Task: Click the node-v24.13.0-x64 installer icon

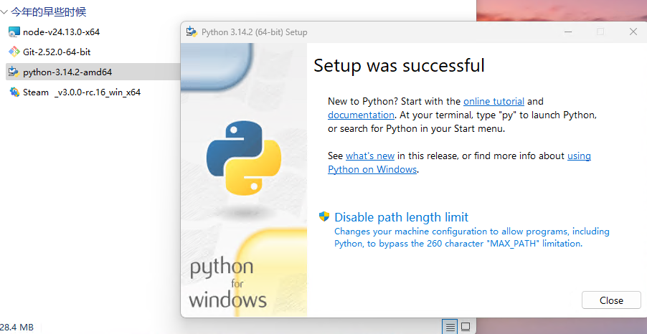Action: pos(14,32)
